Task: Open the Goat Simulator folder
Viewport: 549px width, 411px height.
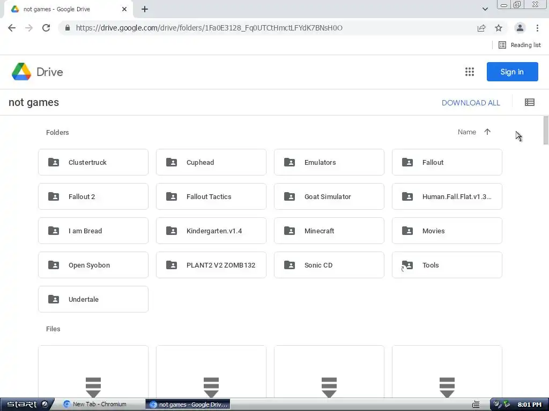Action: coord(329,196)
